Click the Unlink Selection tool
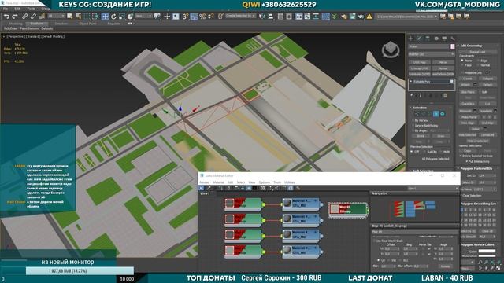The width and height of the screenshot is (504, 283). pyautogui.click(x=33, y=17)
